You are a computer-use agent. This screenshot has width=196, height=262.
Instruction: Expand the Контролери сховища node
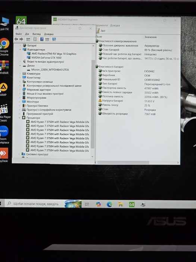click(20, 82)
